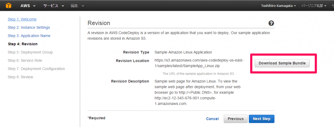Select Step 8: Review
The height and width of the screenshot is (131, 334).
(21, 77)
